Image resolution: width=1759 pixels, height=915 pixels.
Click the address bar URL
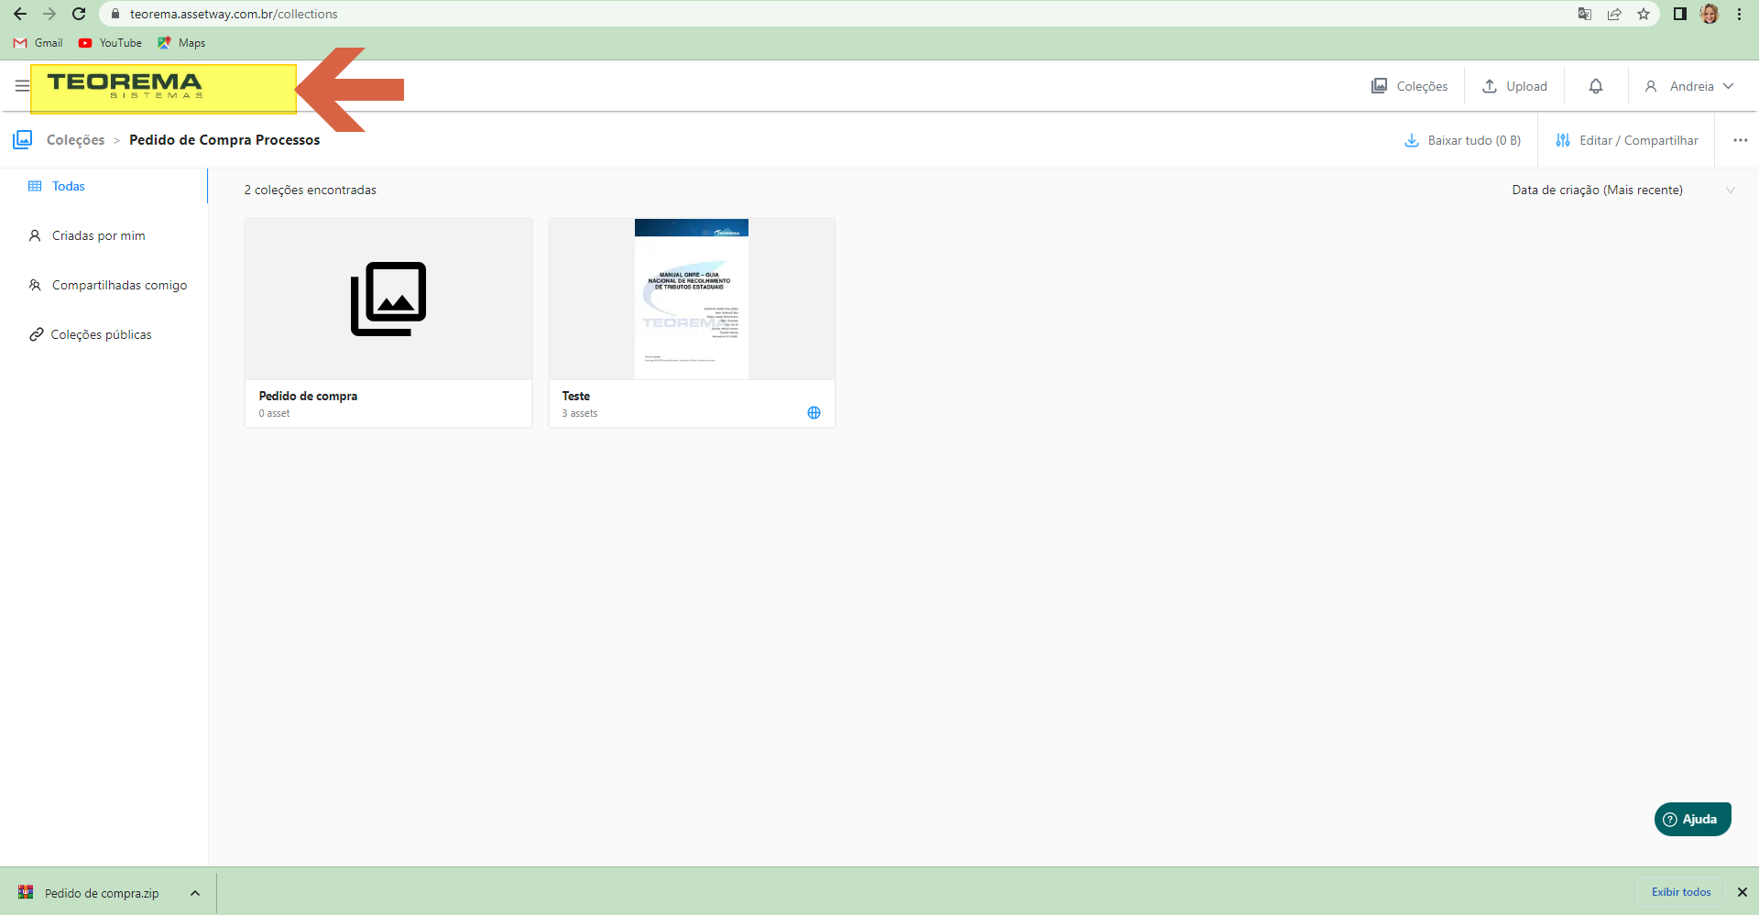[x=234, y=14]
